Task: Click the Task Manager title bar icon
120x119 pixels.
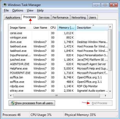Action: pos(4,5)
